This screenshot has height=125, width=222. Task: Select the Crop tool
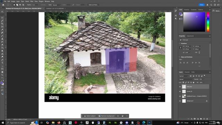[x=2, y=24]
